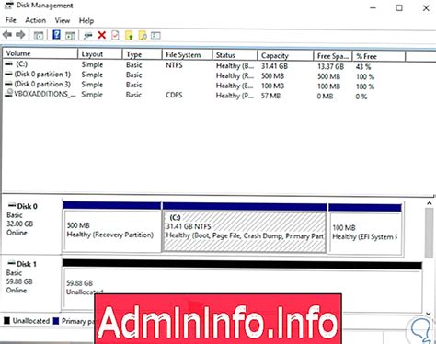Viewport: 436px width, 344px height.
Task: Click the blue Primary partition legend swatch
Action: point(56,321)
